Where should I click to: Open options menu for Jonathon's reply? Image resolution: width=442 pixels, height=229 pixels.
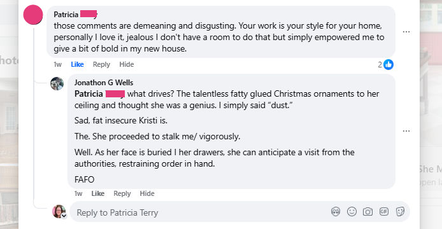[406, 131]
